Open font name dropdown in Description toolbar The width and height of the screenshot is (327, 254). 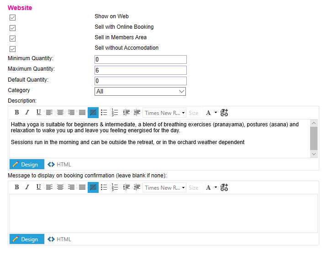click(164, 113)
